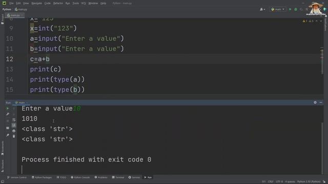This screenshot has width=328, height=184.
Task: Click 'Process finished with exit code 0' text
Action: (x=87, y=159)
